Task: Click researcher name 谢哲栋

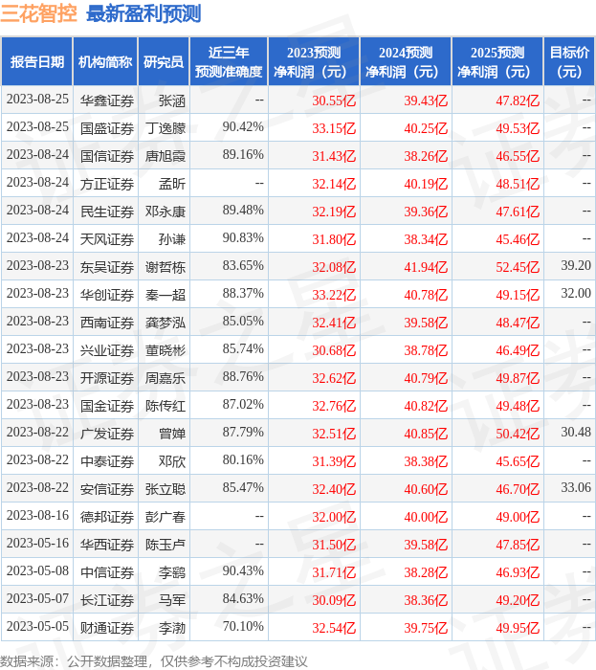Action: coord(166,267)
